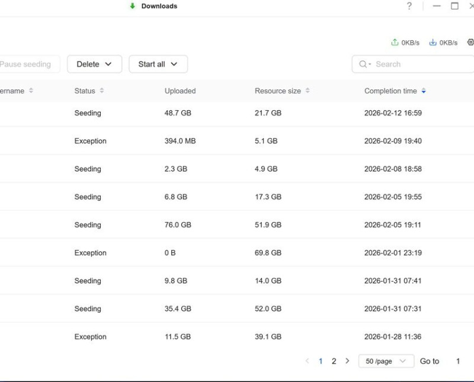
Task: Click the magnifier icon in the search box
Action: (363, 64)
